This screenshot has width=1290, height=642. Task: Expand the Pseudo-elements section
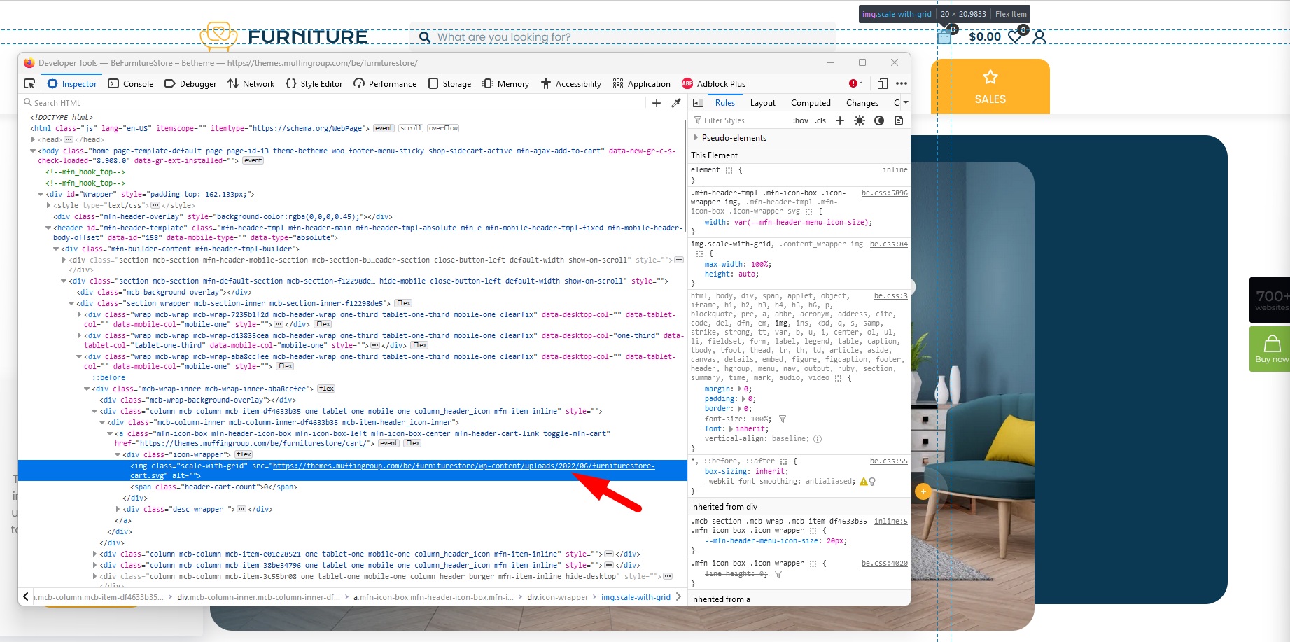[x=696, y=138]
